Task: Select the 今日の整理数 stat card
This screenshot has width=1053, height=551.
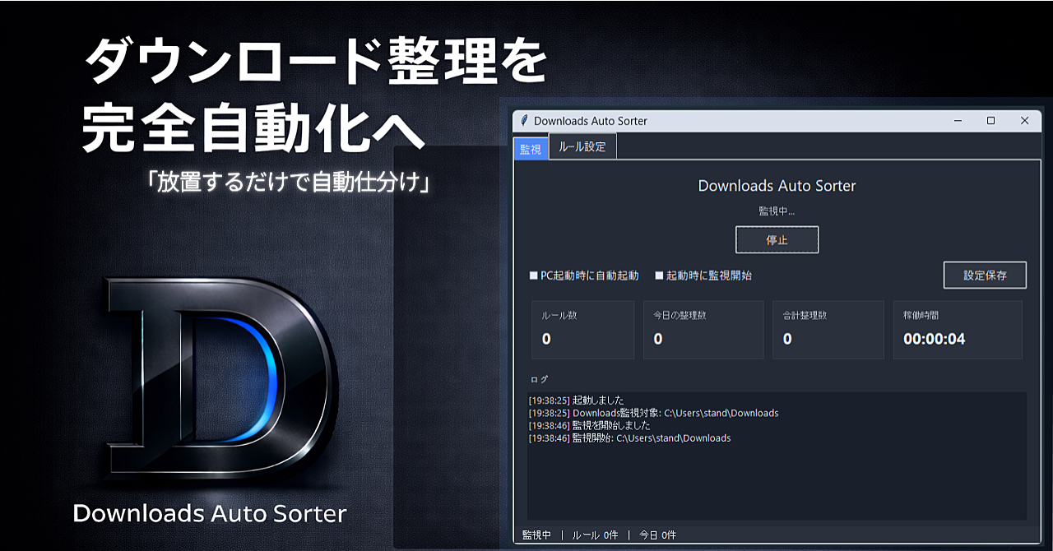Action: (703, 329)
